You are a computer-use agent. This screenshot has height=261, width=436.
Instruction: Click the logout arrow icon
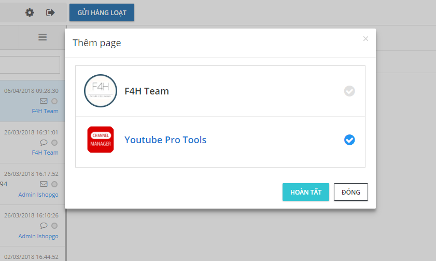[50, 12]
